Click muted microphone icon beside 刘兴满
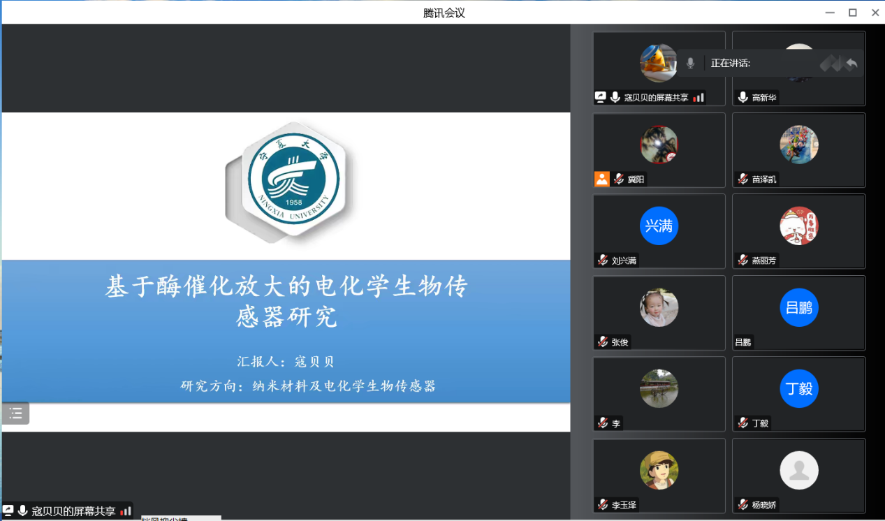The height and width of the screenshot is (521, 885). point(602,260)
